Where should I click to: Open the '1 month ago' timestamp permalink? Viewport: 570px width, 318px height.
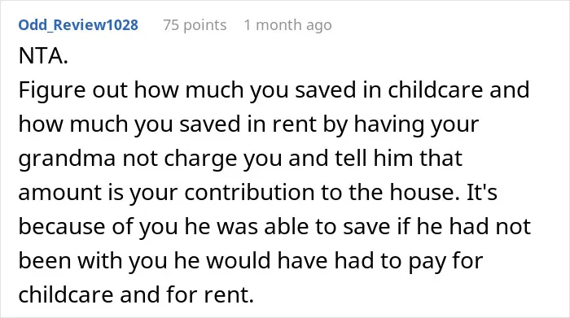pos(288,25)
